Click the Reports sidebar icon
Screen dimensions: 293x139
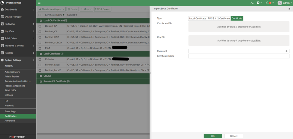click(x=2, y=53)
